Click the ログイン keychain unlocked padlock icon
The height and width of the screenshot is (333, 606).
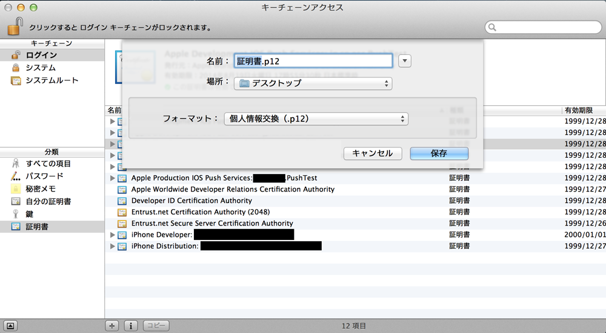[x=16, y=55]
